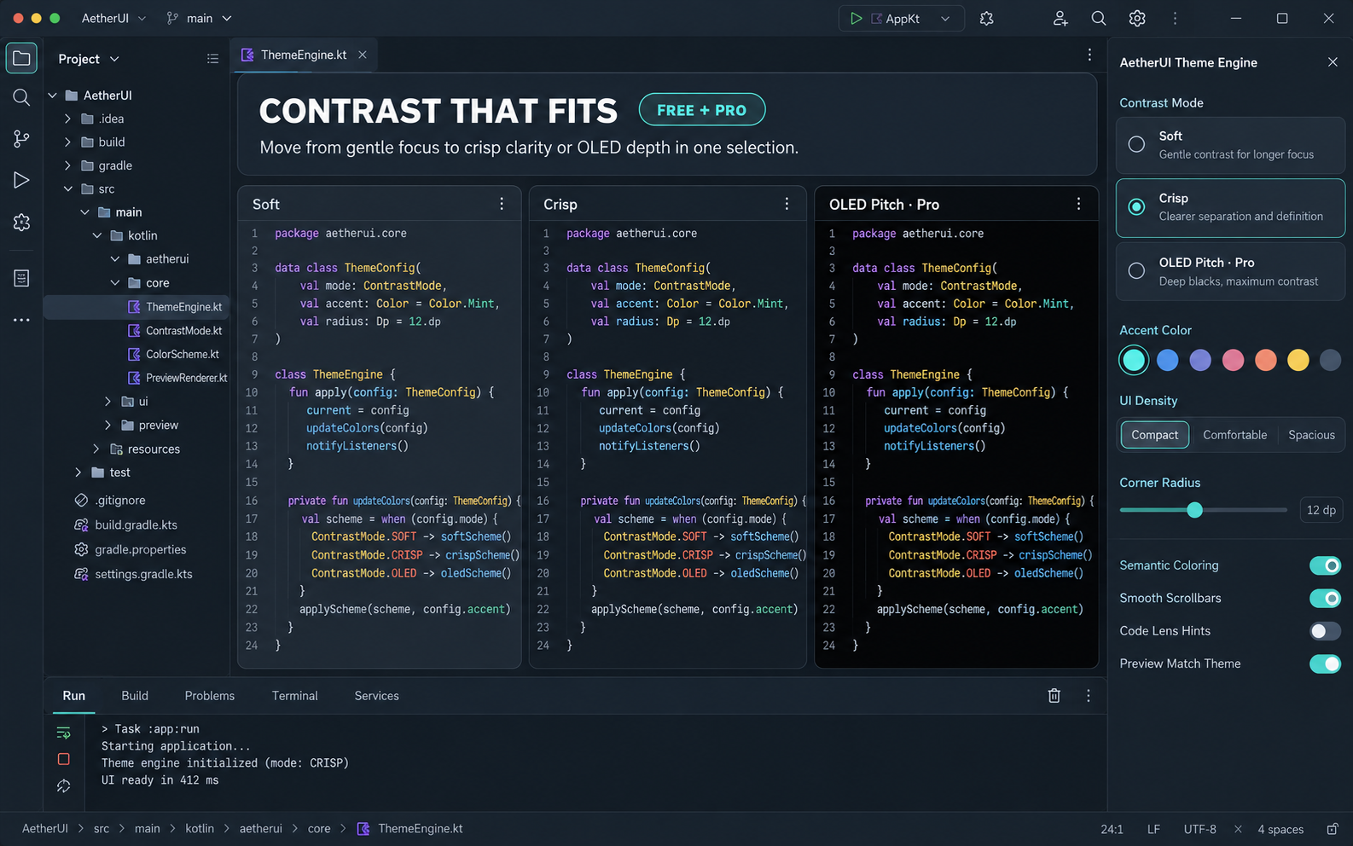Open the OLED Pitch preview card options menu
Image resolution: width=1353 pixels, height=846 pixels.
[x=1078, y=204]
